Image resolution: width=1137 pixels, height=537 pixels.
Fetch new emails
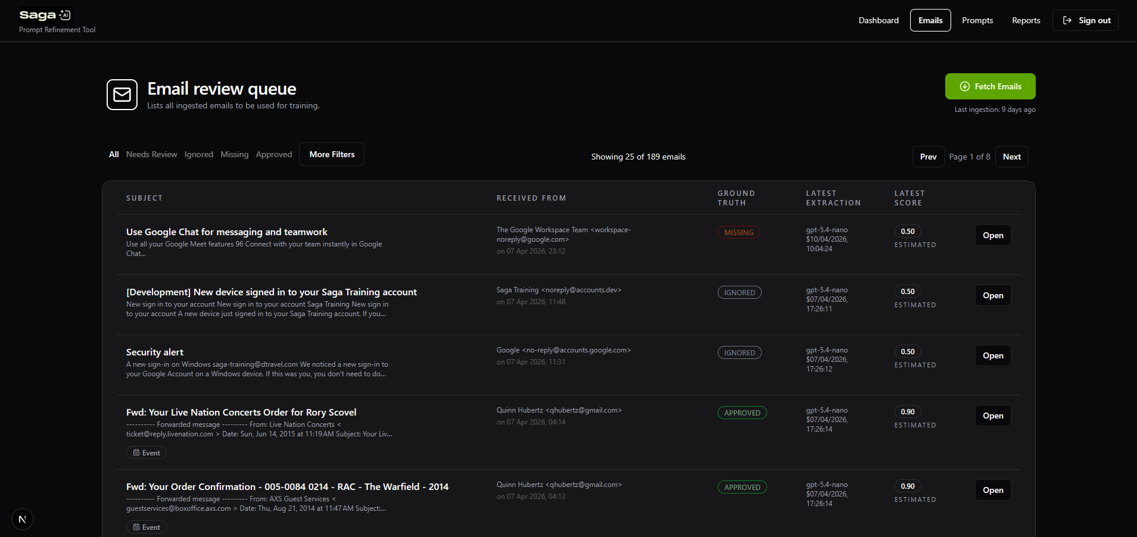pos(990,86)
